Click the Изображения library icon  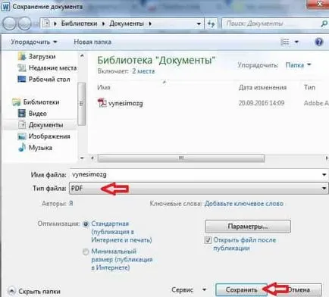[22, 136]
